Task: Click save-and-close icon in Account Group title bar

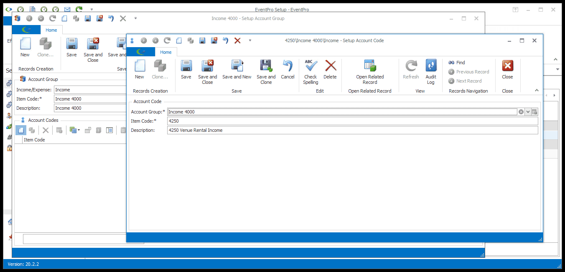Action: click(99, 18)
